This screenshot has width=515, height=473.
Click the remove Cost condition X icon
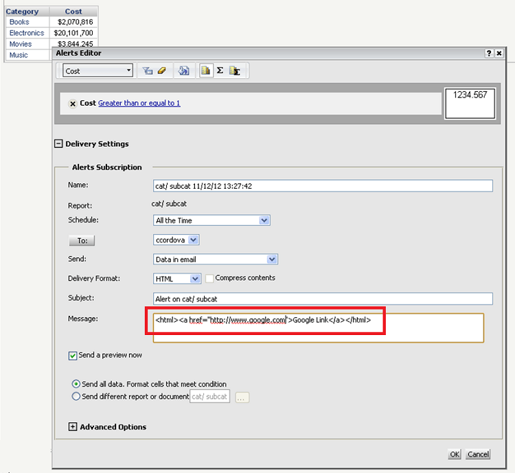(x=73, y=104)
